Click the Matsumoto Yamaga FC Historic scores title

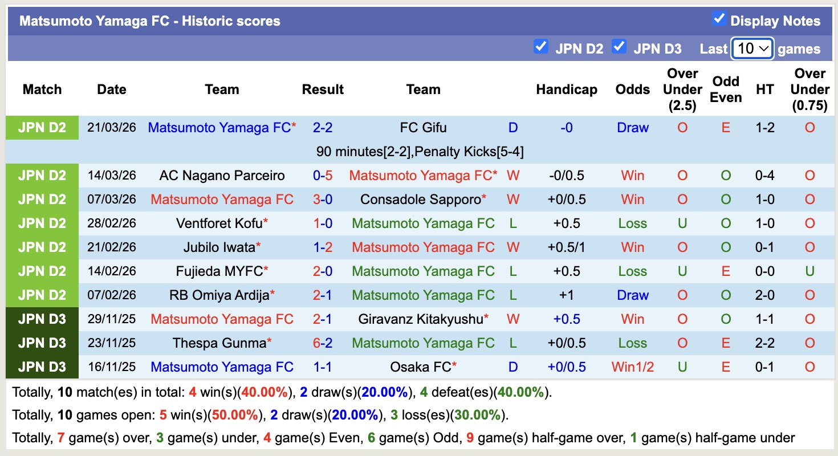tap(149, 21)
